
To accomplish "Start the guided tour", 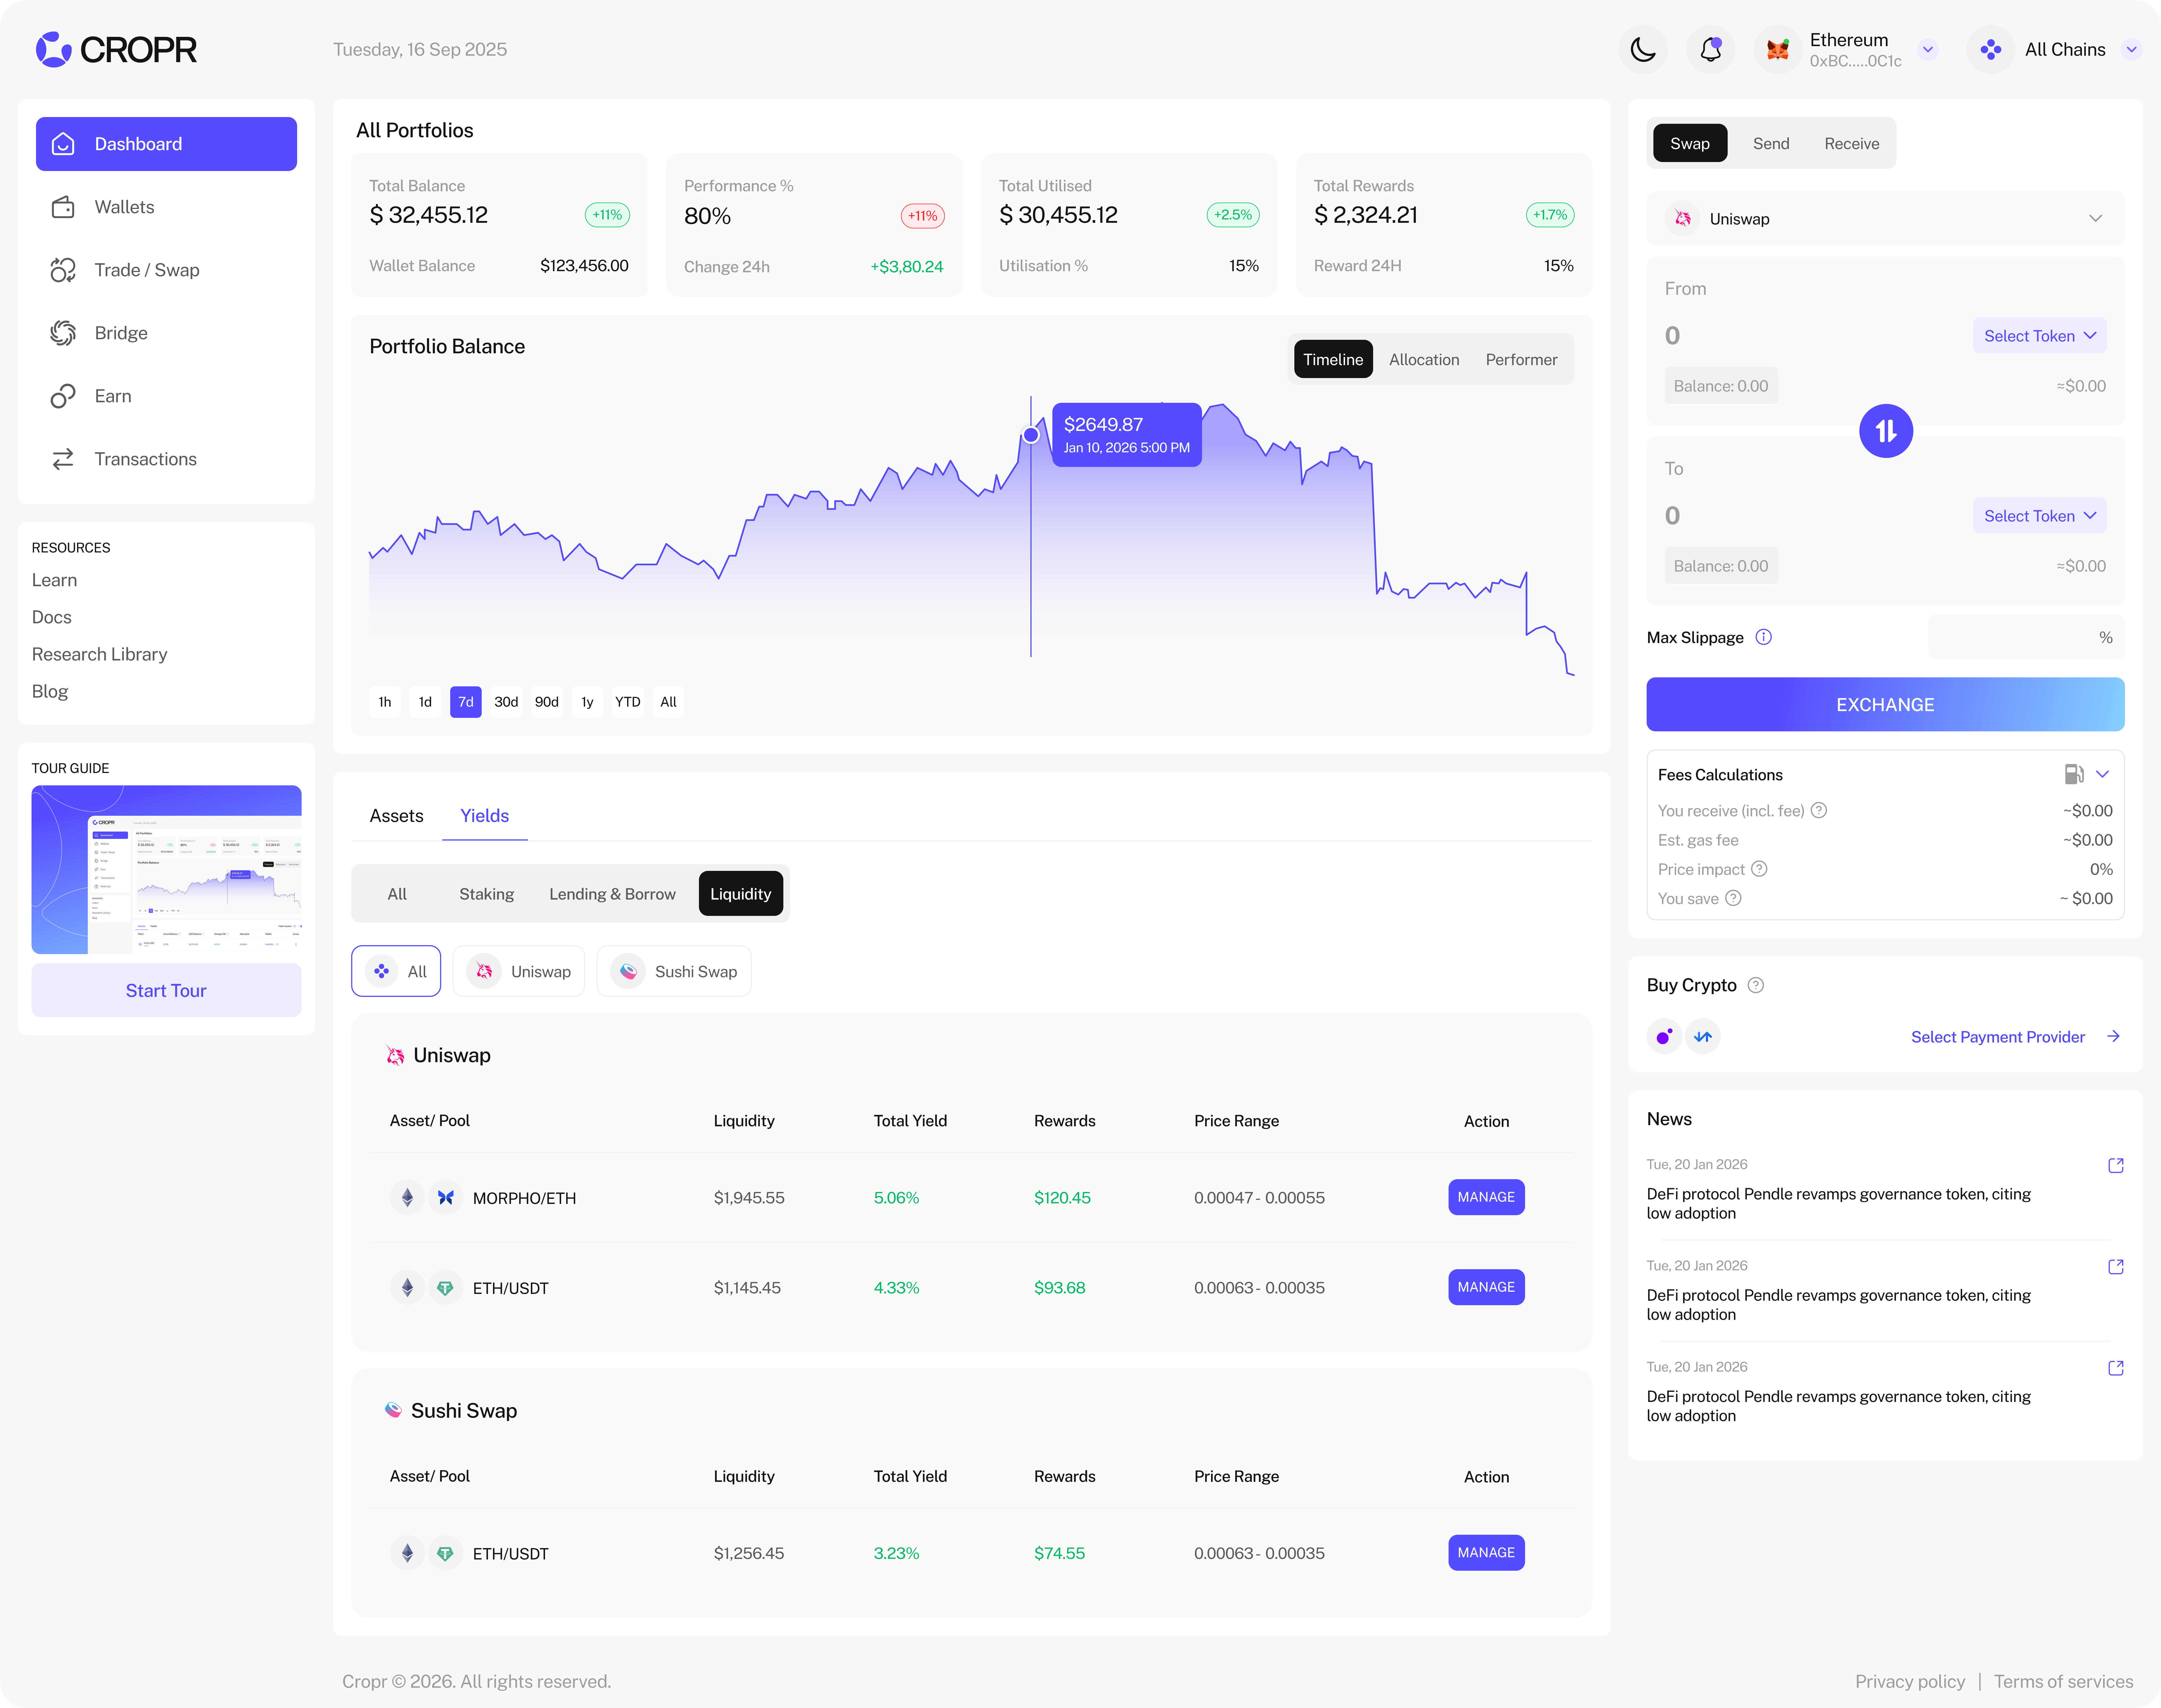I will 166,990.
